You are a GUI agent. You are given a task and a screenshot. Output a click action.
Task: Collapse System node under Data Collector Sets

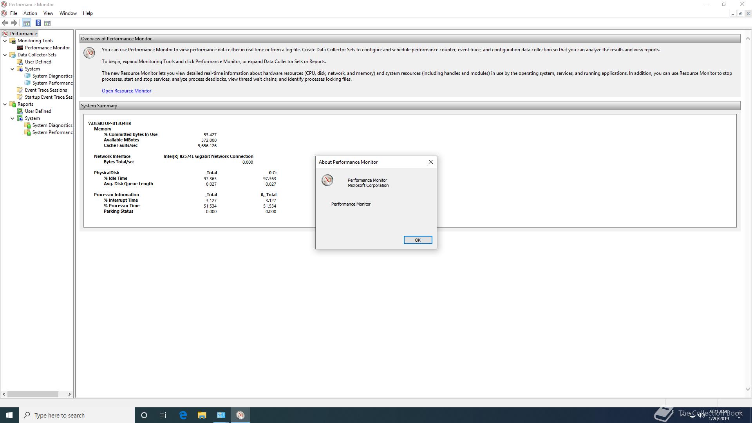point(13,69)
